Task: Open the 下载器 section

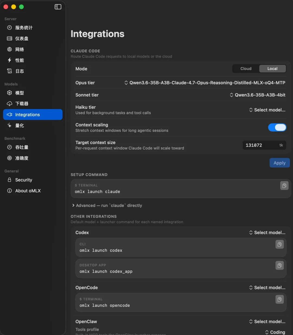Action: click(33, 104)
